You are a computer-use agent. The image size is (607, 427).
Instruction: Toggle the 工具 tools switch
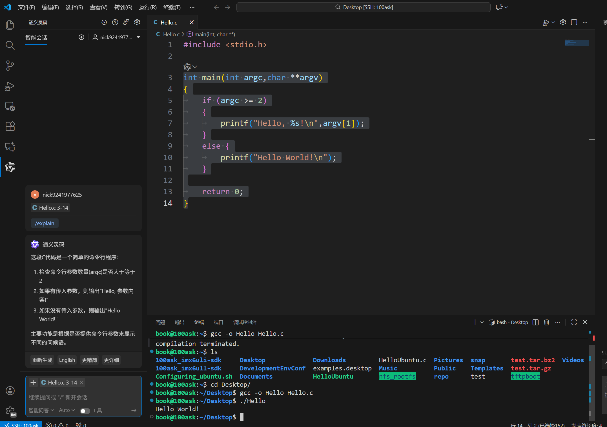[x=85, y=411]
